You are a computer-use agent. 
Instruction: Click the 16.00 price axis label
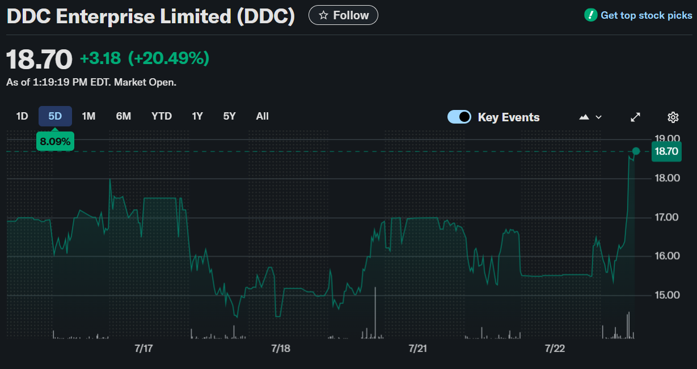pos(667,256)
